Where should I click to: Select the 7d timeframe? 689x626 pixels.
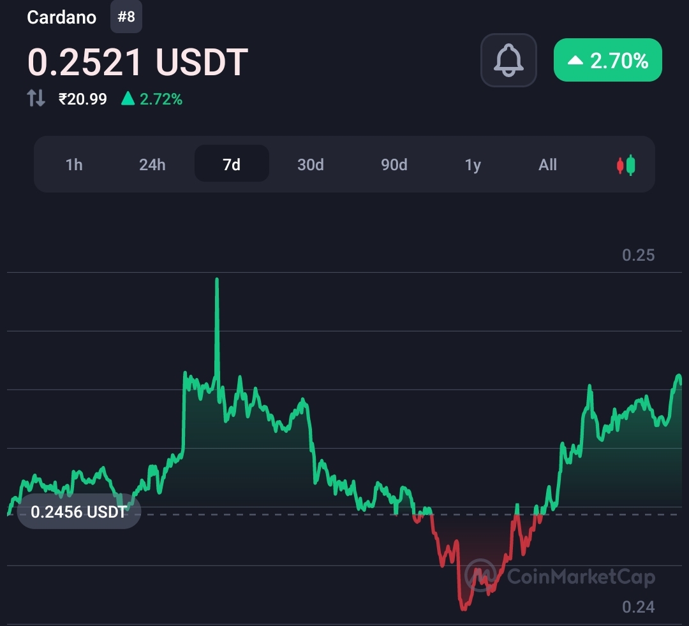coord(232,164)
